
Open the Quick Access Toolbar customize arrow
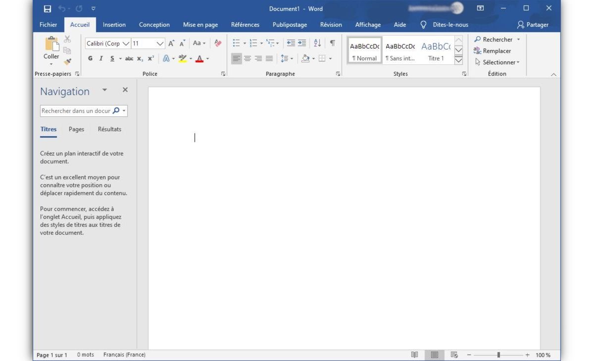click(94, 8)
